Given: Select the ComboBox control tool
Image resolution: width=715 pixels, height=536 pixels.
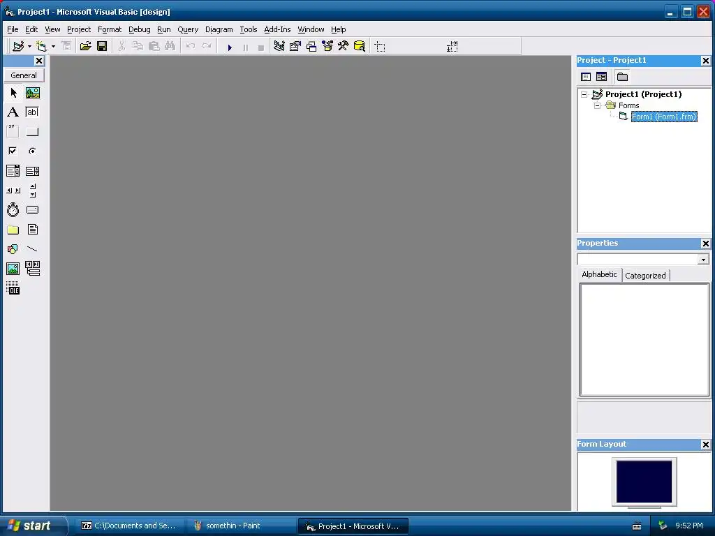Looking at the screenshot, I should point(13,171).
